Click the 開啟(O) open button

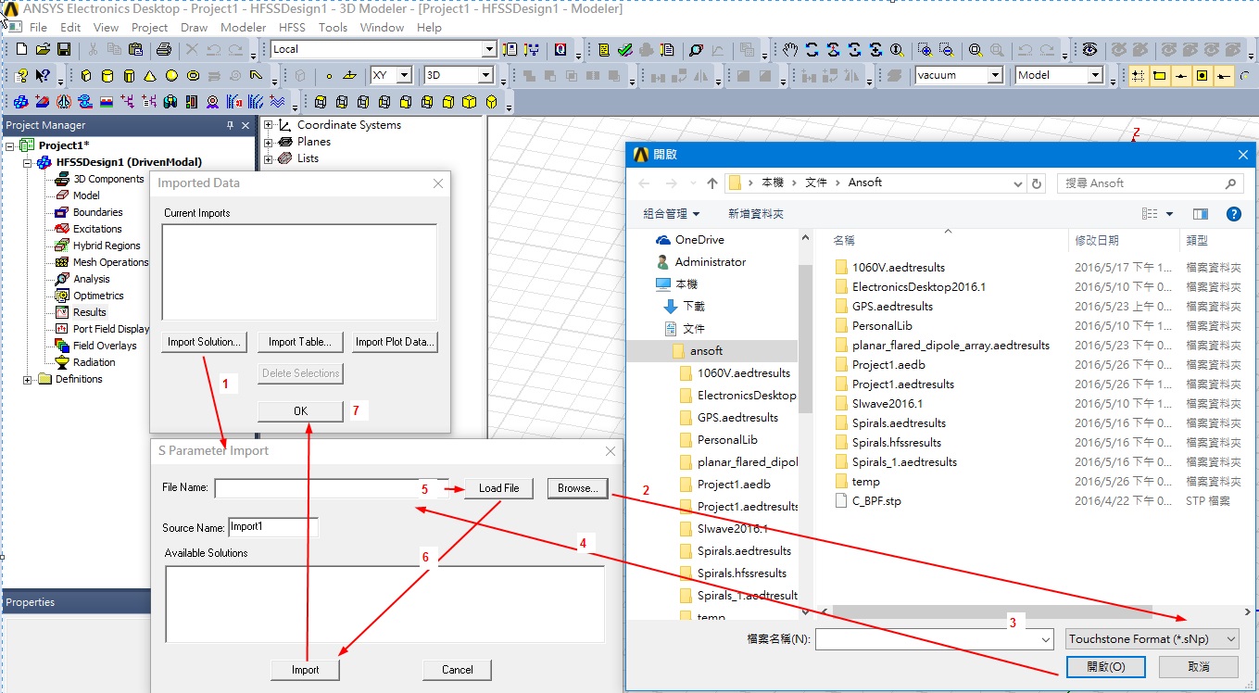[x=1106, y=667]
